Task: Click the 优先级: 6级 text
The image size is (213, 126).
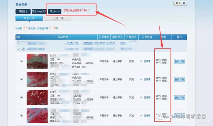Action: (x=79, y=67)
